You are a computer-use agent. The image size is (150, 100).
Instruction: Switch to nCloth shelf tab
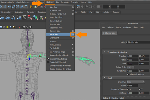[x=106, y=12]
